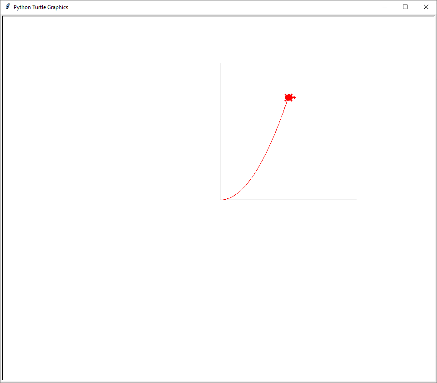The image size is (437, 383).
Task: Click the top end of the vertical axis
Action: pos(220,64)
